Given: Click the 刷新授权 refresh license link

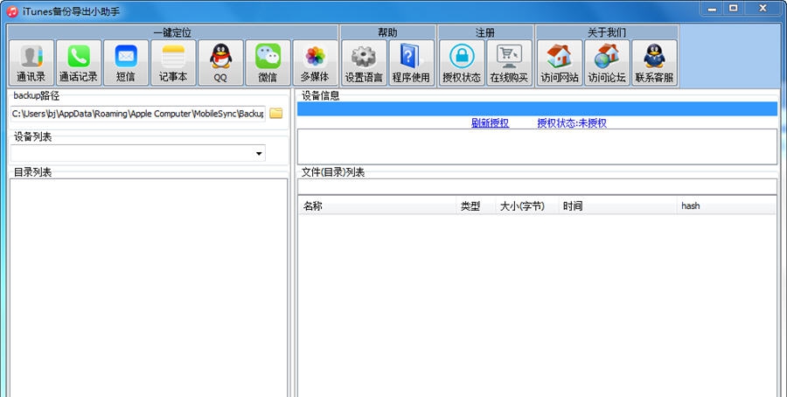Looking at the screenshot, I should (490, 123).
